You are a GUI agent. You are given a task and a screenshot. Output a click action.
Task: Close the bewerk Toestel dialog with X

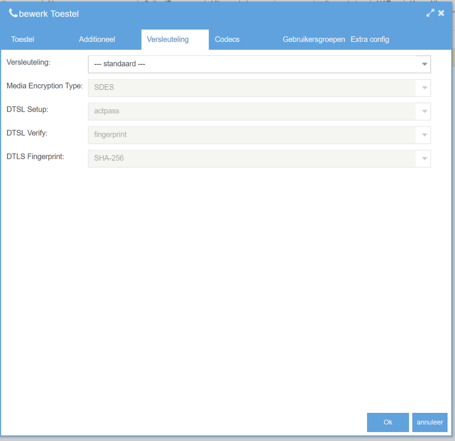coord(441,13)
